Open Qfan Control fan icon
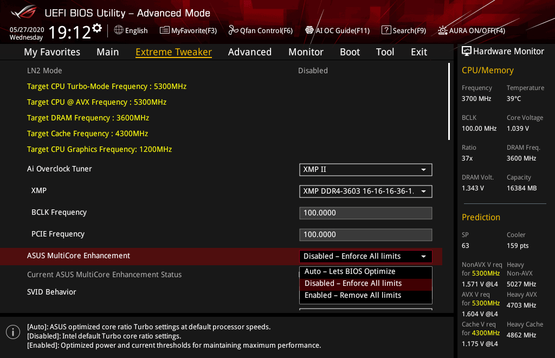Image resolution: width=555 pixels, height=358 pixels. [x=234, y=30]
